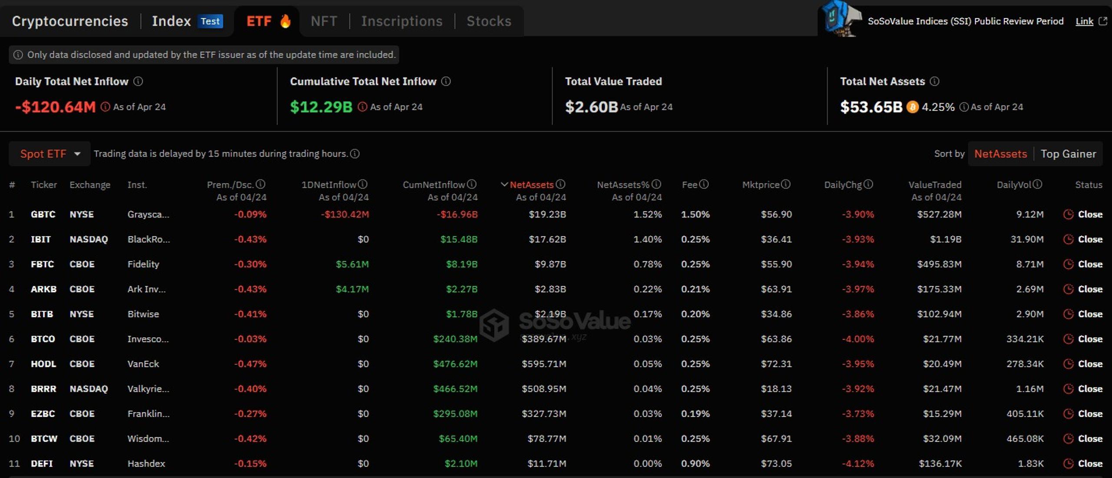
Task: Open the Cryptocurrencies tab
Action: pyautogui.click(x=70, y=21)
